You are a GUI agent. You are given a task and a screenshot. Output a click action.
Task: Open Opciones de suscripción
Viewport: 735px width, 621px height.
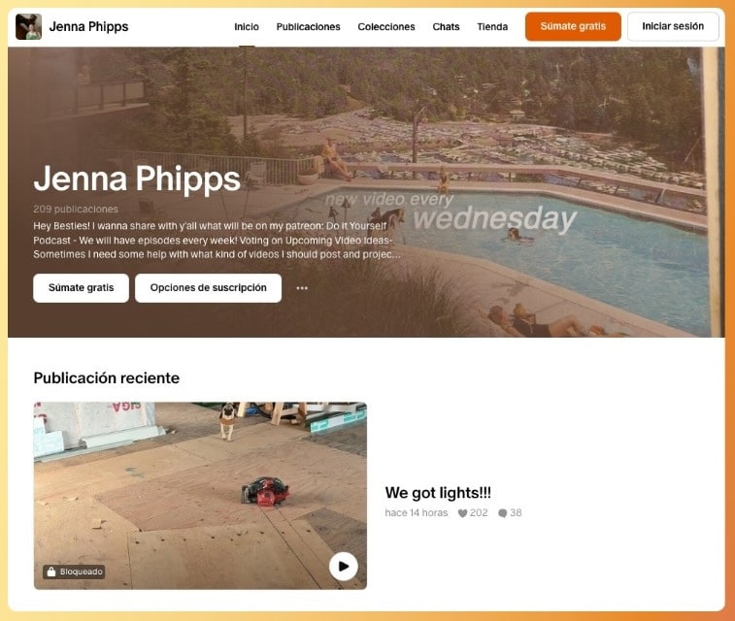pos(208,288)
